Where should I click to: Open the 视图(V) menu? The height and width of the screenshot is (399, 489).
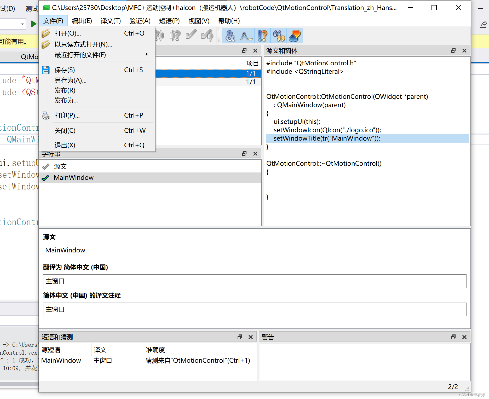tap(199, 21)
